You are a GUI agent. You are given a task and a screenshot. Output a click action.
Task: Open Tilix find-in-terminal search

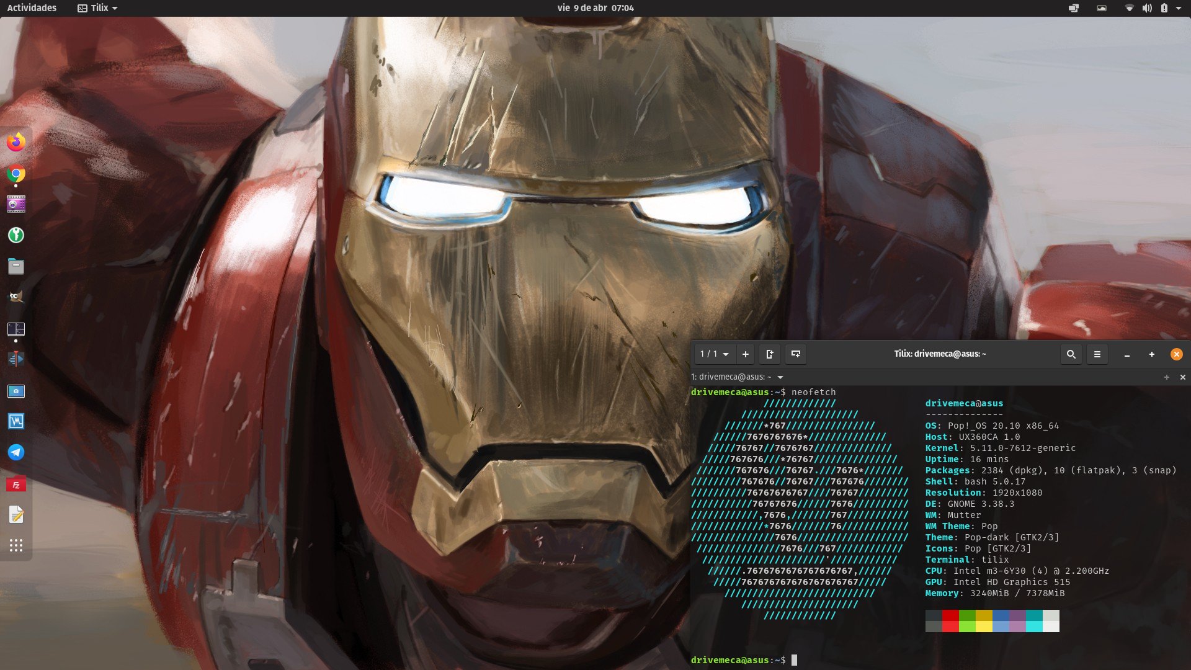[1071, 354]
